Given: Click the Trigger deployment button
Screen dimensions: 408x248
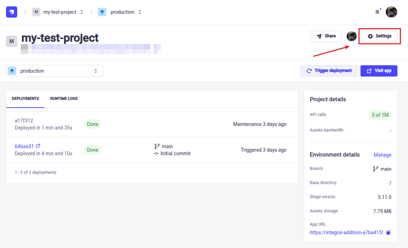Looking at the screenshot, I should pyautogui.click(x=329, y=71).
